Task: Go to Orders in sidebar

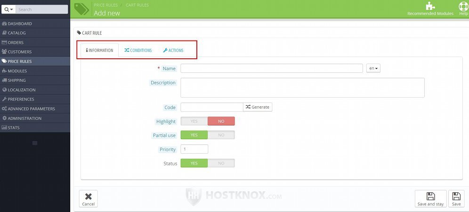Action: (35, 42)
